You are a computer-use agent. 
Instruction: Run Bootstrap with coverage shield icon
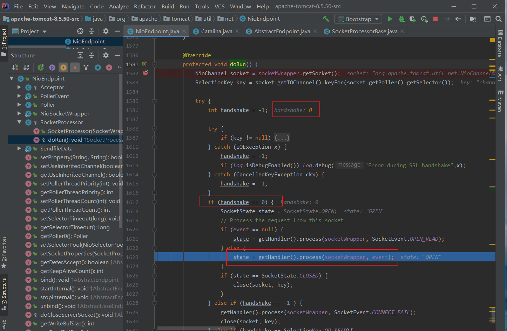[x=413, y=19]
